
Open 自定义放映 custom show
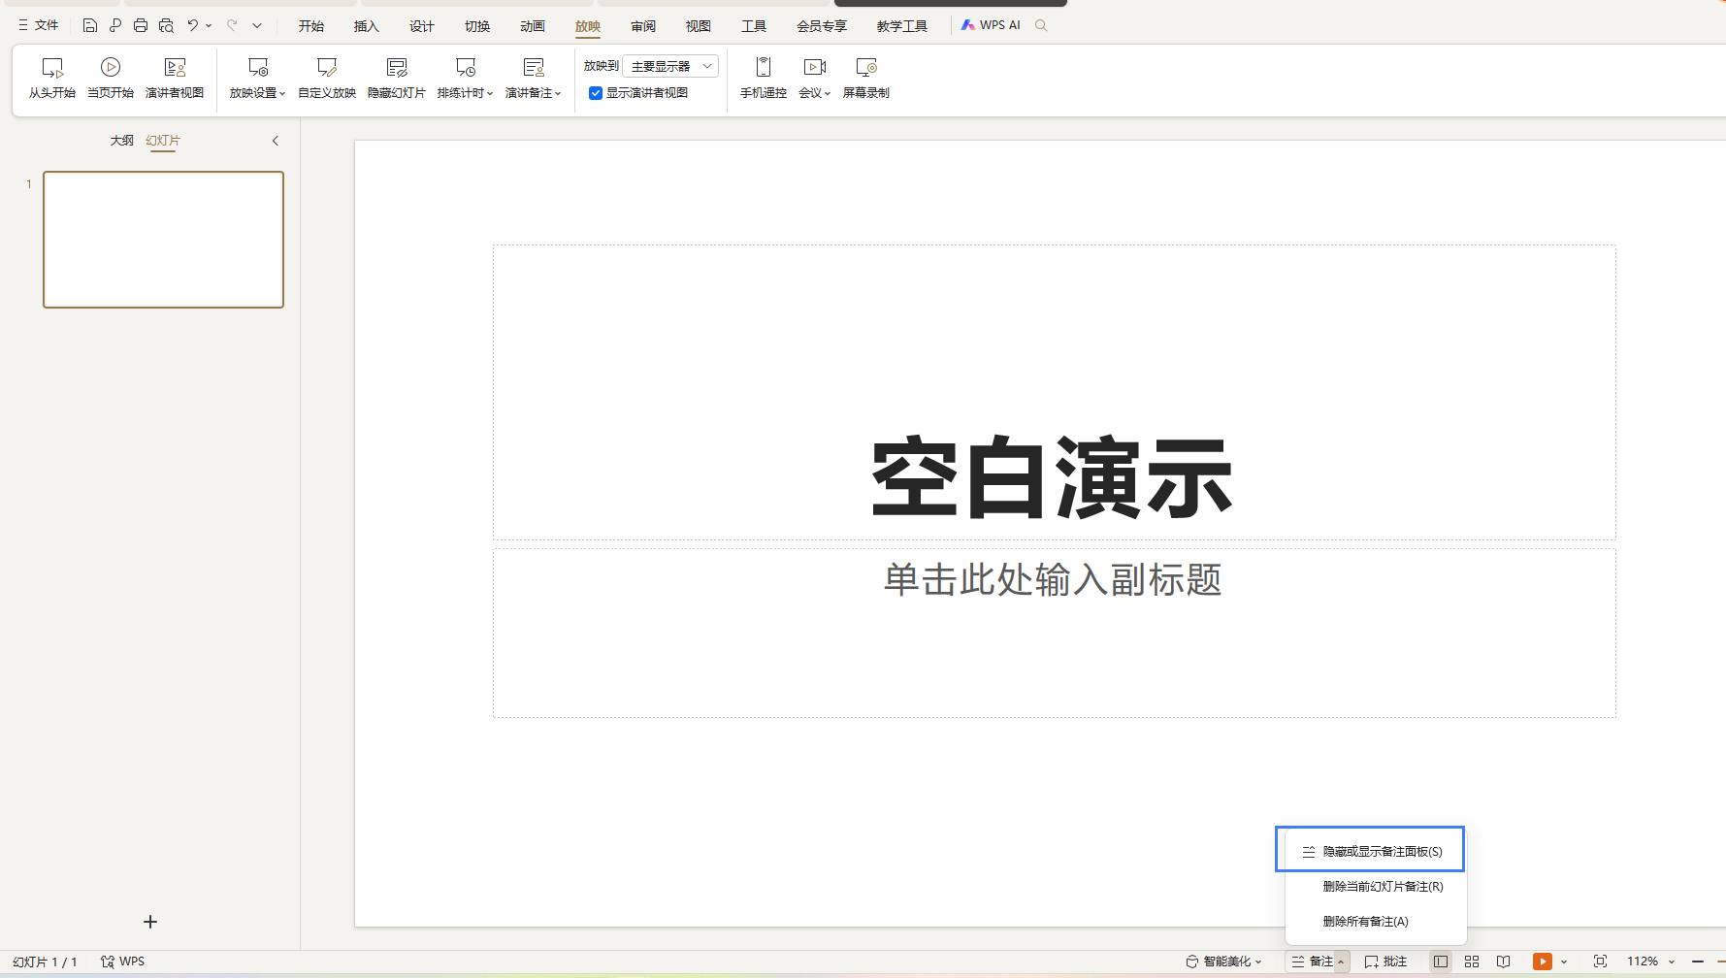pyautogui.click(x=327, y=68)
